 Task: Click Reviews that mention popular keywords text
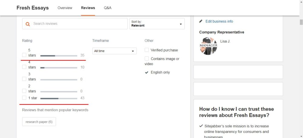click(55, 110)
